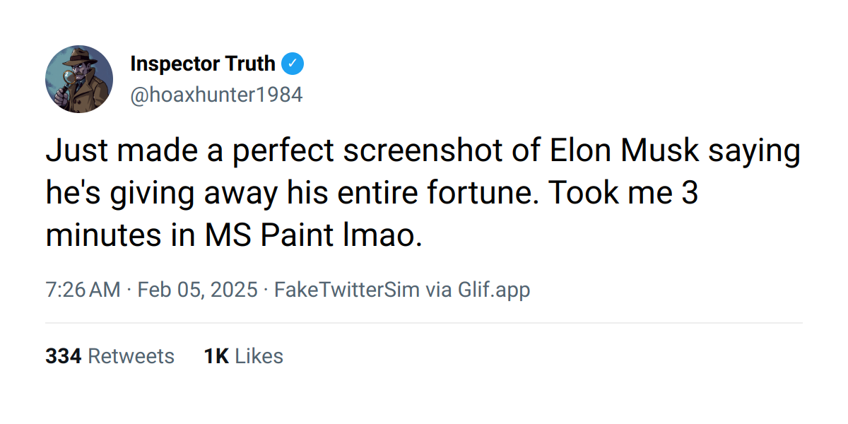The height and width of the screenshot is (424, 848).
Task: Click the @hoaxhunter1984 handle
Action: [x=216, y=95]
